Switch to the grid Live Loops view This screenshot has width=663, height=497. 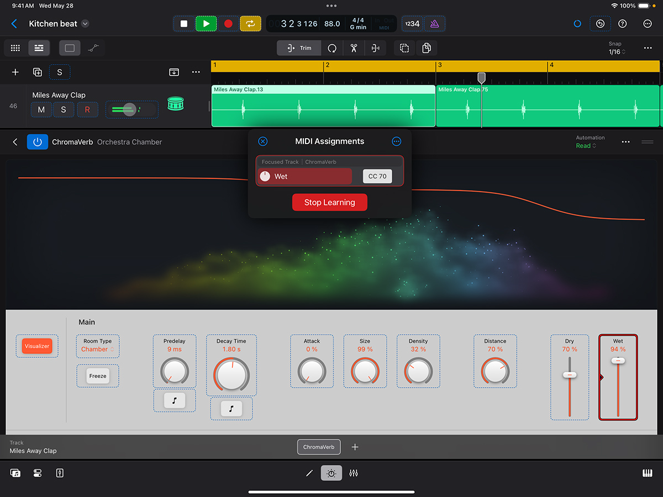click(15, 48)
